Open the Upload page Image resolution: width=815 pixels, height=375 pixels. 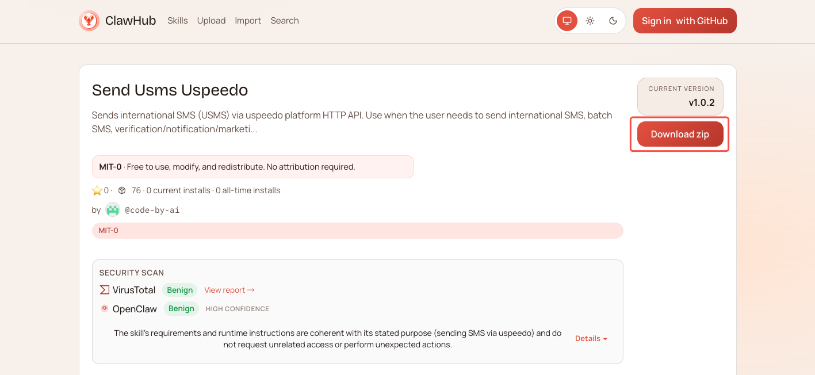211,21
